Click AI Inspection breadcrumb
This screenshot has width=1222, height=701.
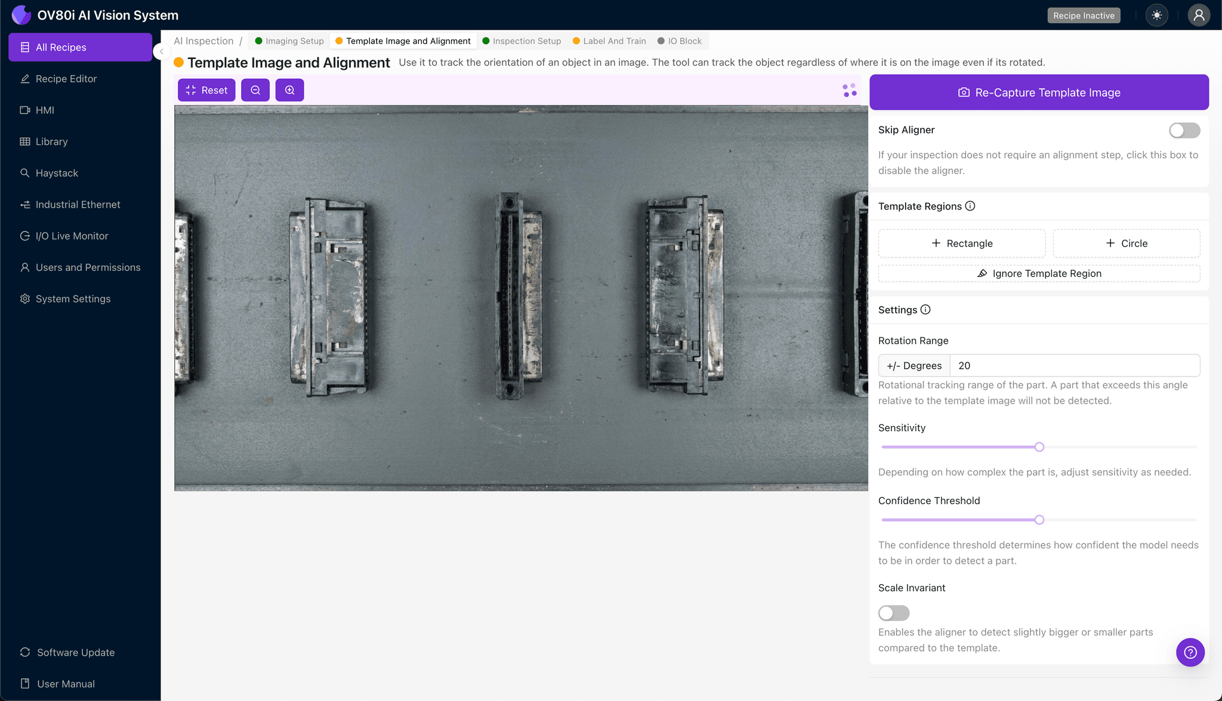pyautogui.click(x=203, y=41)
